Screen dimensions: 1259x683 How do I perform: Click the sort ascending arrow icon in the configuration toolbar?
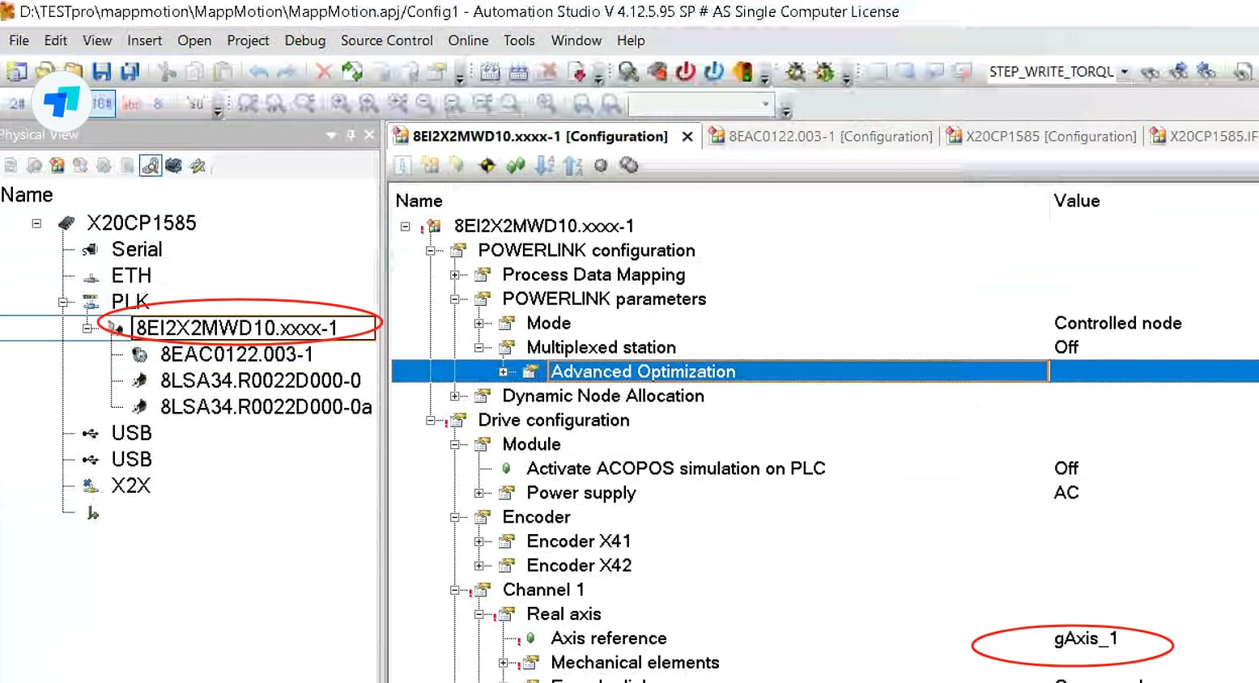[573, 166]
